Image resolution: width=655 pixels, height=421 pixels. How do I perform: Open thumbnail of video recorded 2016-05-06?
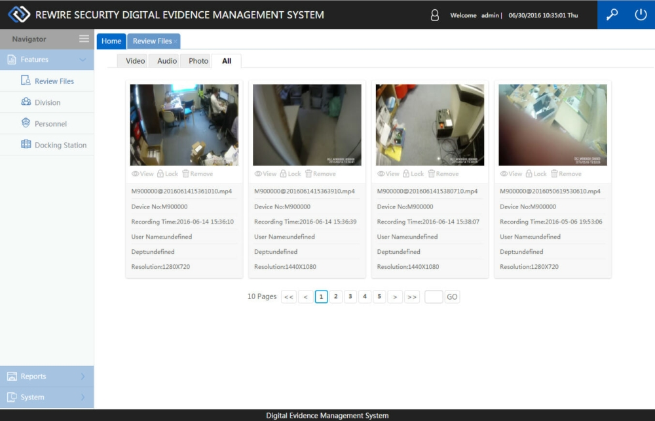(x=553, y=125)
